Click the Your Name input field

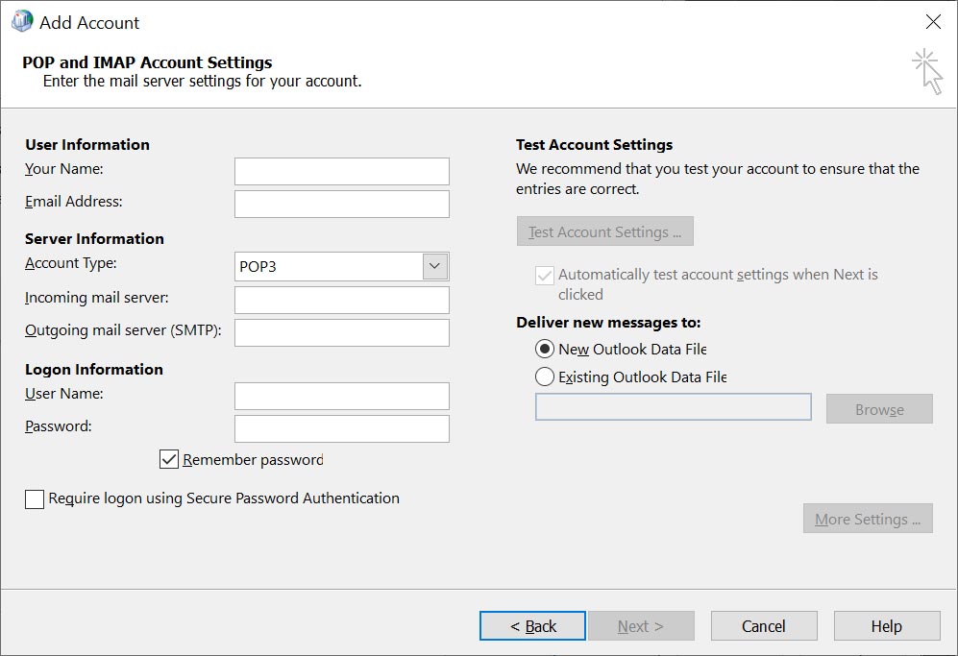(341, 172)
